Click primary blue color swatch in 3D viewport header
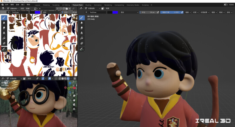This screenshot has width=235, height=127. [115, 12]
